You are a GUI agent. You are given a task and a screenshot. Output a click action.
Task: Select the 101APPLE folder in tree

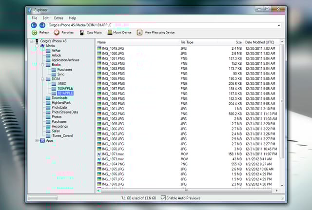65,93
